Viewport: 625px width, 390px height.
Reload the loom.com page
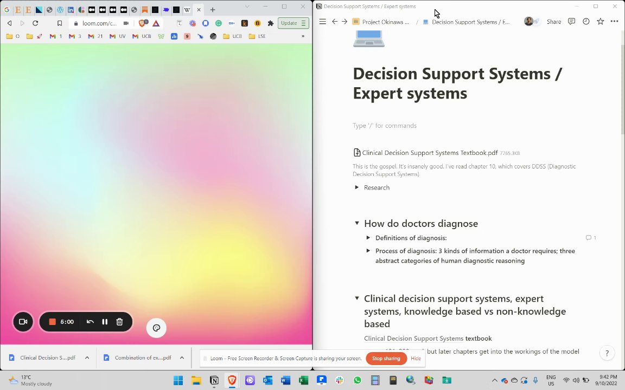click(x=35, y=23)
